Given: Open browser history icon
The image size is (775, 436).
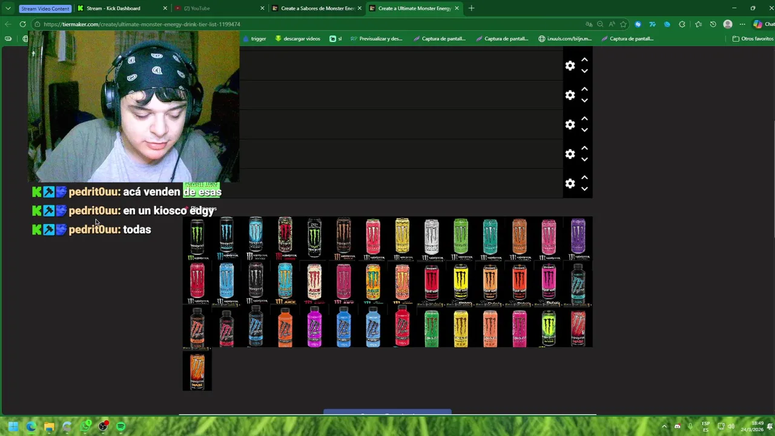Looking at the screenshot, I should coord(713,24).
